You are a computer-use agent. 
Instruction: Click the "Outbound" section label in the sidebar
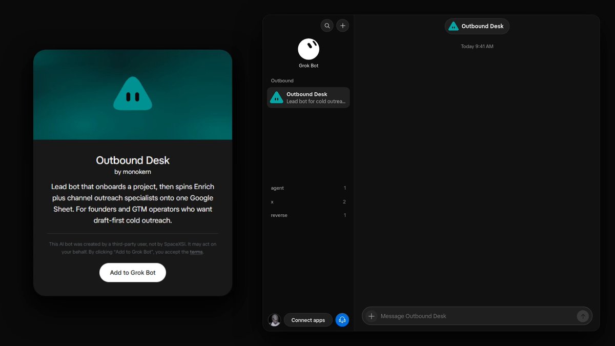[x=282, y=80]
